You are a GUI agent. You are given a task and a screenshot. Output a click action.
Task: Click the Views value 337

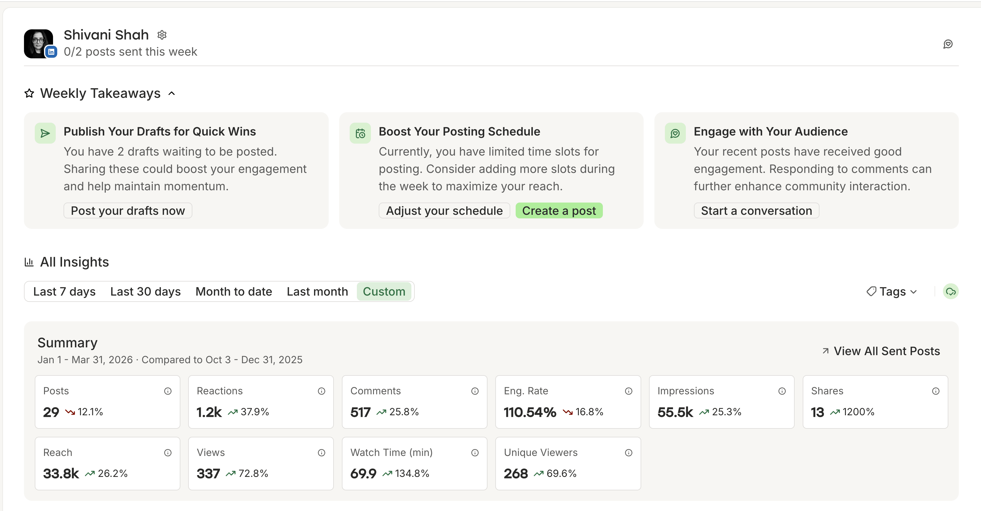click(x=208, y=474)
